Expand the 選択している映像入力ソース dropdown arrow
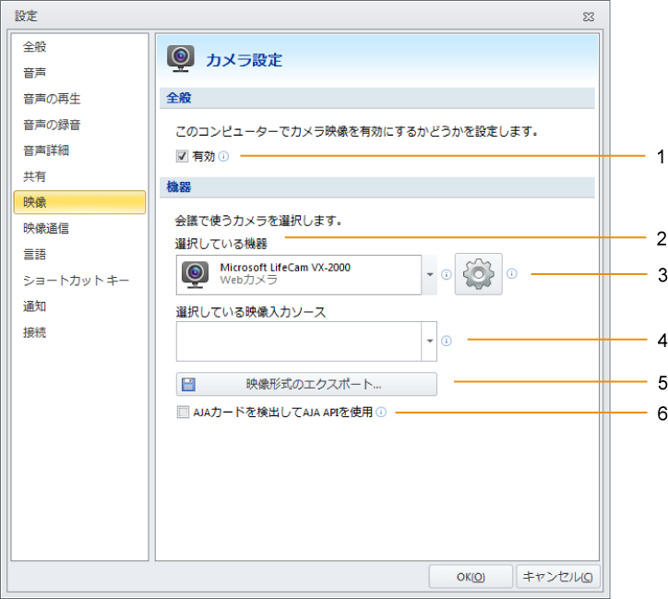Viewport: 668px width, 599px height. pyautogui.click(x=429, y=341)
